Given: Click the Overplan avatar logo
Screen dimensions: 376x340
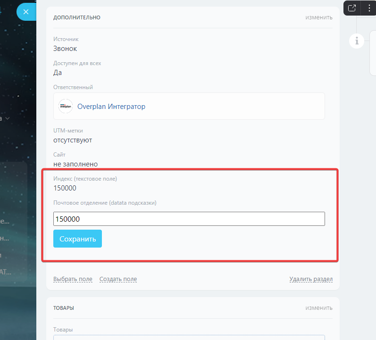Looking at the screenshot, I should click(65, 106).
